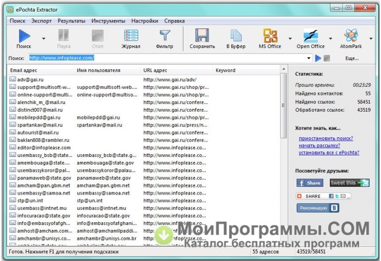Sort by the Email адрес column header

coord(41,70)
